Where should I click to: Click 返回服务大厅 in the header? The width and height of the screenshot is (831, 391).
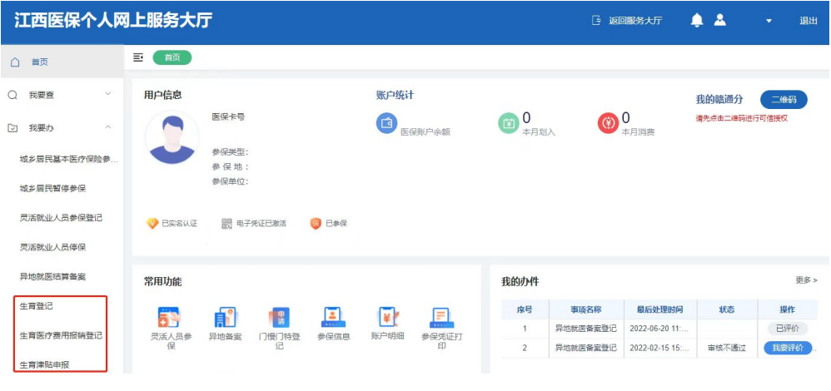627,21
